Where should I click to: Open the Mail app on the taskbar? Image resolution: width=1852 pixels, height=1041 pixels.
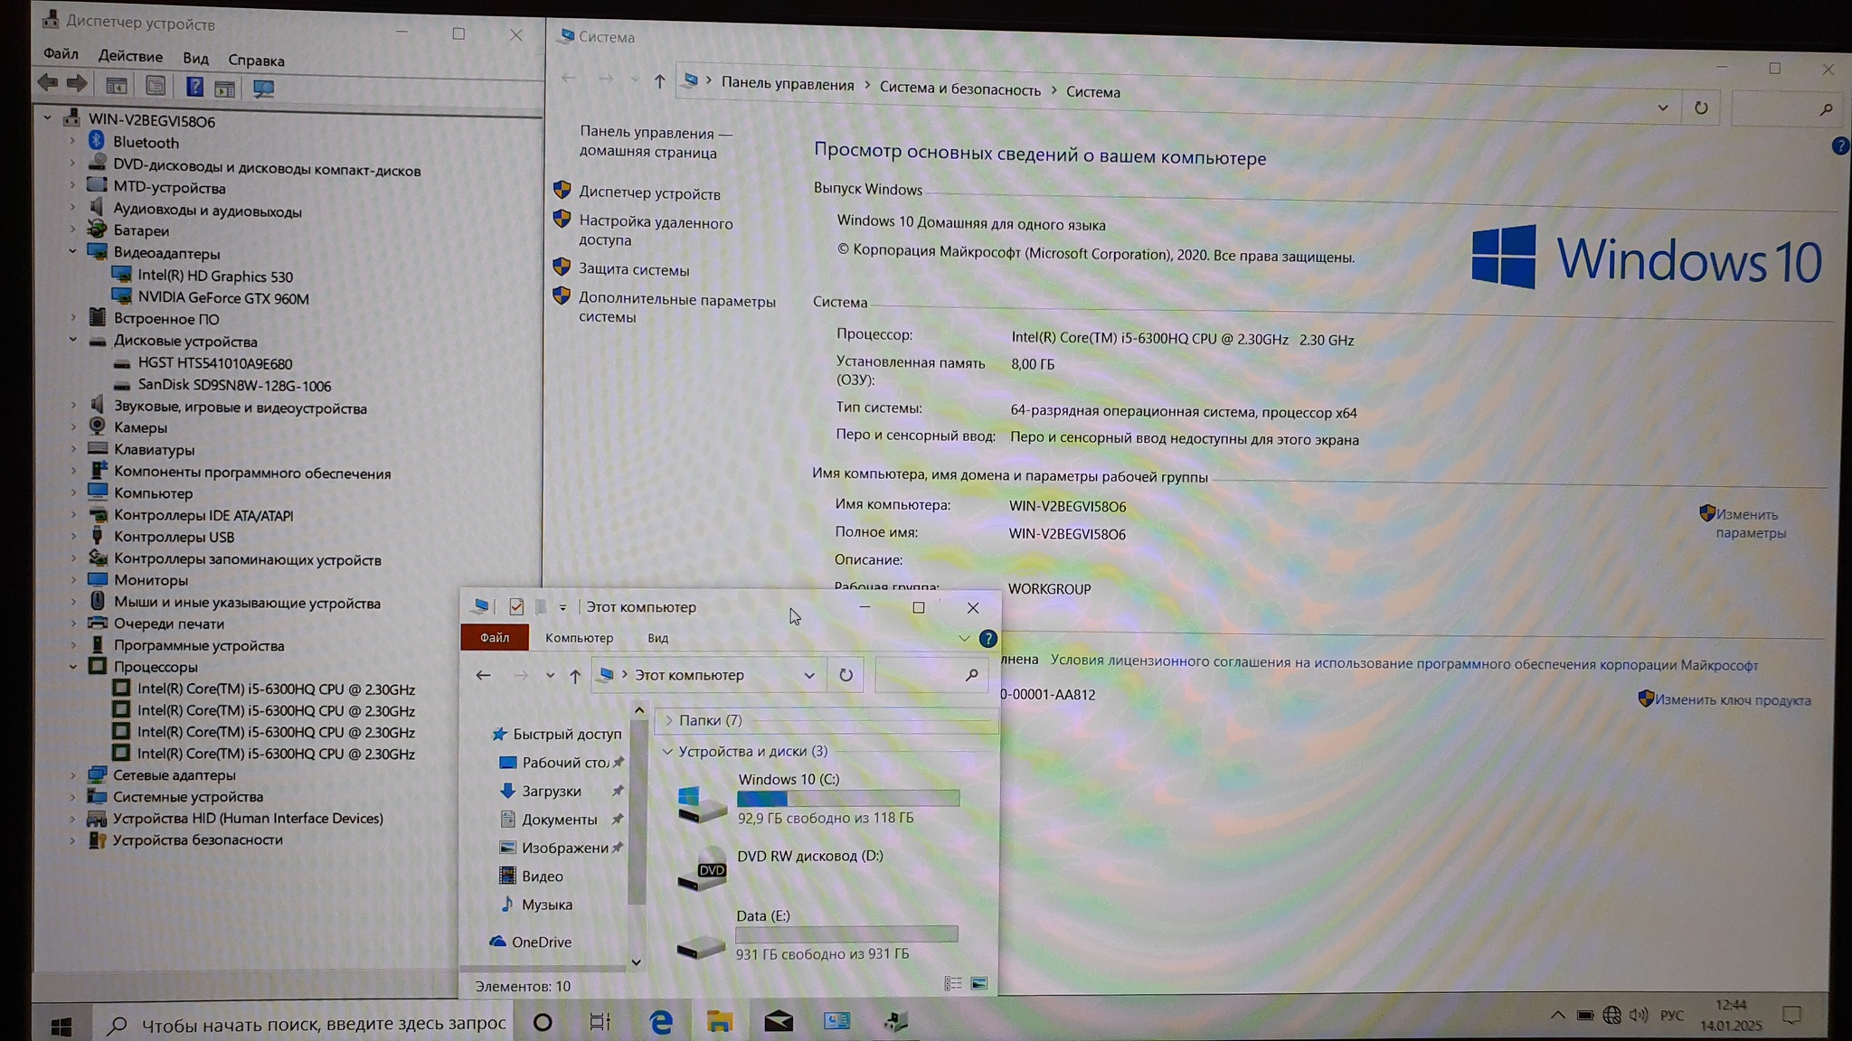pyautogui.click(x=779, y=1022)
